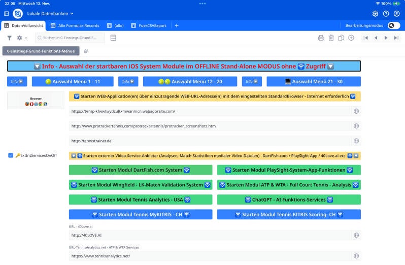Screen dimensions: 405x265
Task: Open the gear settings dropdown in toolbar
Action: point(21,38)
